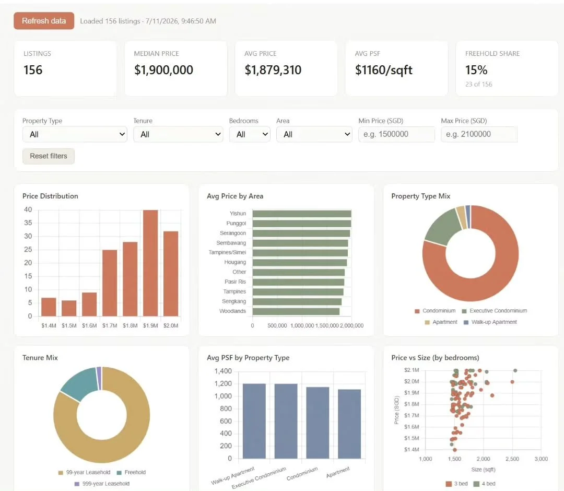Viewport: 564px width, 491px height.
Task: Click the Property Type Mix chart title
Action: 421,196
